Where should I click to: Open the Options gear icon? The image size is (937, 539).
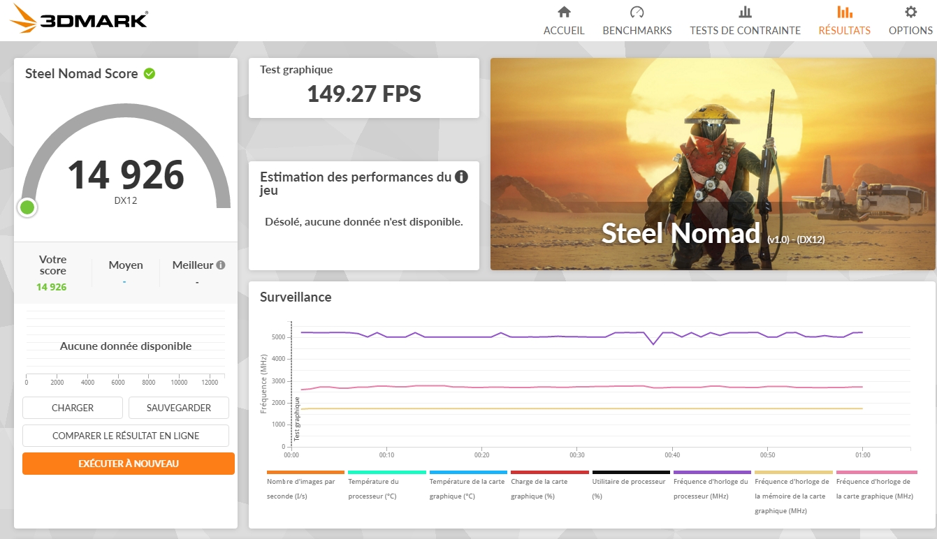click(910, 12)
